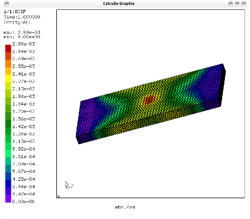Screen dimensions: 250x219
Task: Click legend value 1.70e-03
Action: tap(24, 111)
